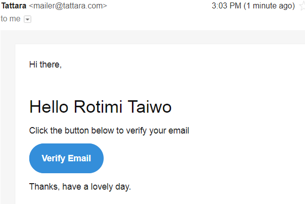
Task: Click the blank white area right of the heading
Action: coord(238,107)
